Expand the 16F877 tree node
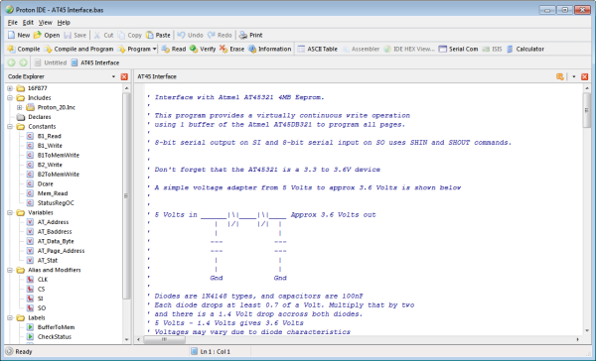 click(x=10, y=88)
